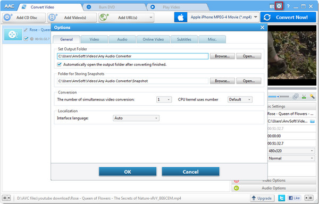This screenshot has height=204, width=319.
Task: Click the snapshot icon under preview
Action: 296,97
